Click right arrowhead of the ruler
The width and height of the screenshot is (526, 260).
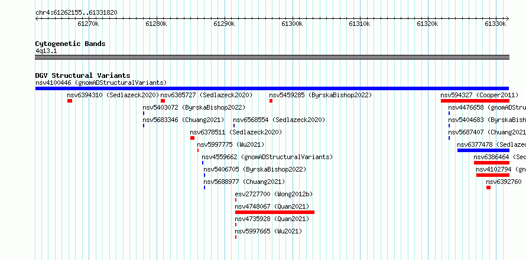coord(507,18)
